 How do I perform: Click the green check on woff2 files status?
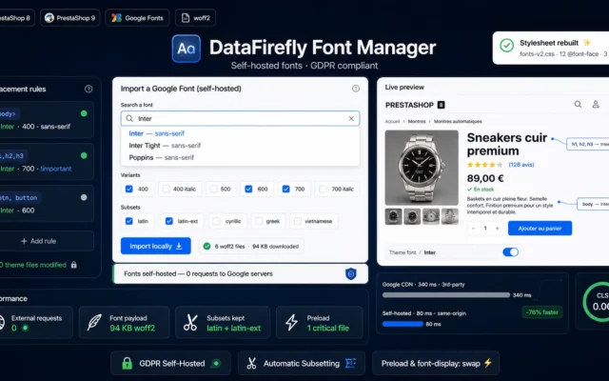tap(207, 246)
